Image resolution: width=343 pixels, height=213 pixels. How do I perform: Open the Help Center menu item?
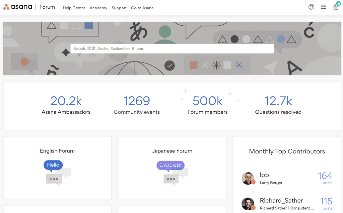pyautogui.click(x=74, y=8)
